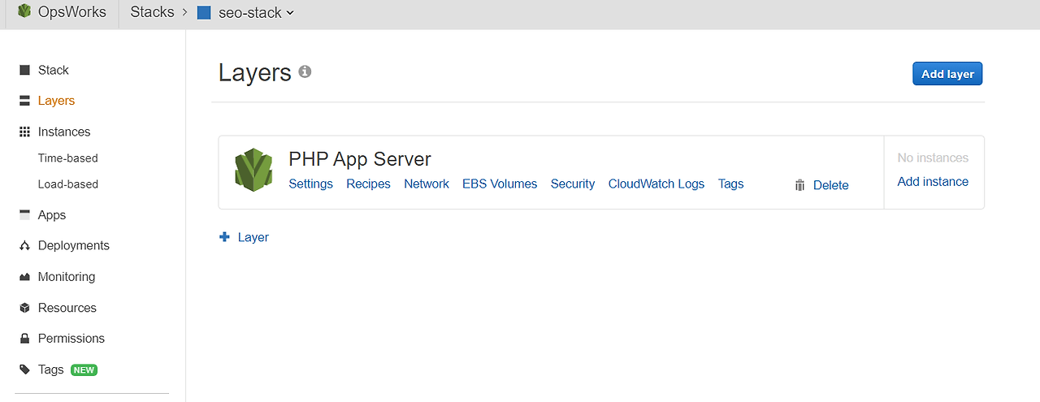Open the EBS Volumes link
The height and width of the screenshot is (402, 1040).
click(x=500, y=184)
